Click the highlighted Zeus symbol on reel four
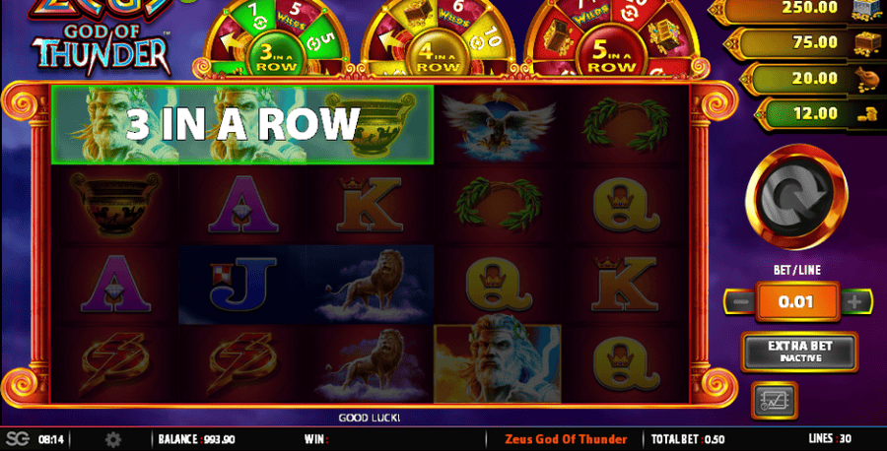Viewport: 887px width, 451px height. [x=498, y=364]
